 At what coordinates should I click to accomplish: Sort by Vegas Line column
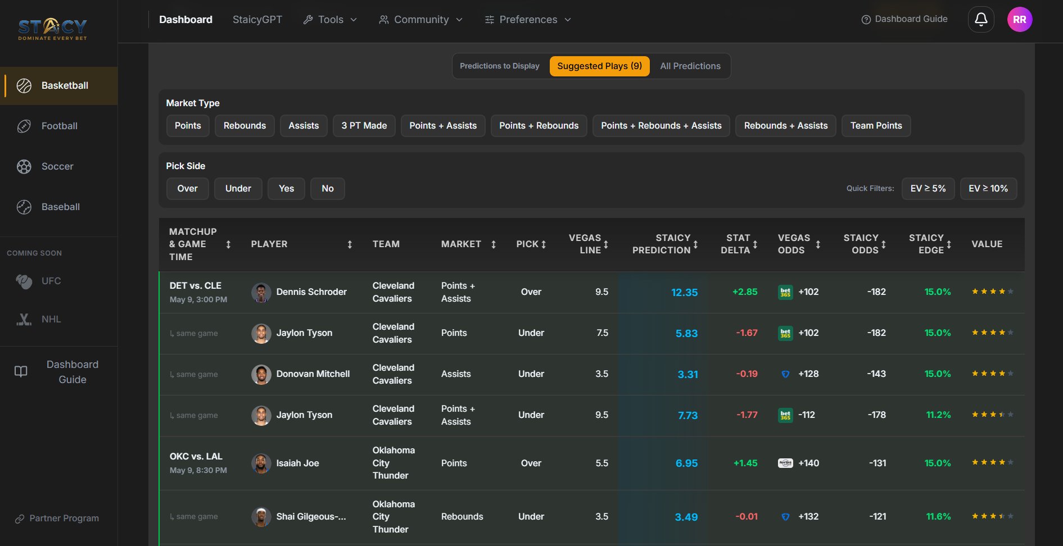click(x=606, y=244)
